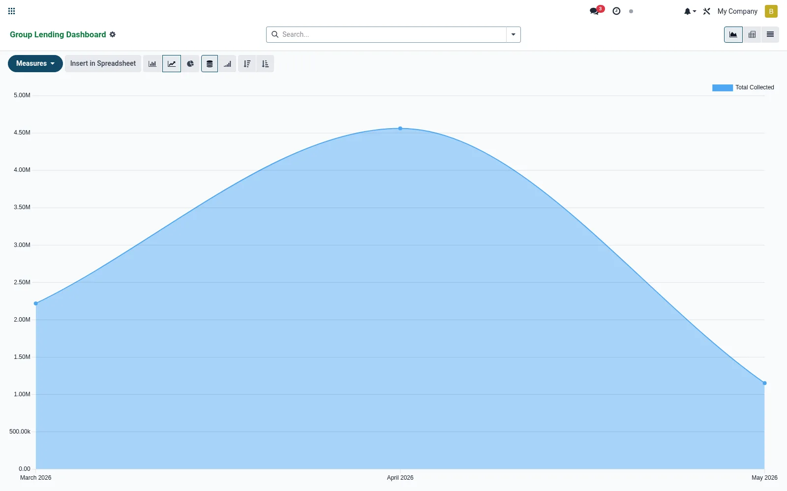
Task: Toggle the stacked chart option
Action: tap(210, 64)
